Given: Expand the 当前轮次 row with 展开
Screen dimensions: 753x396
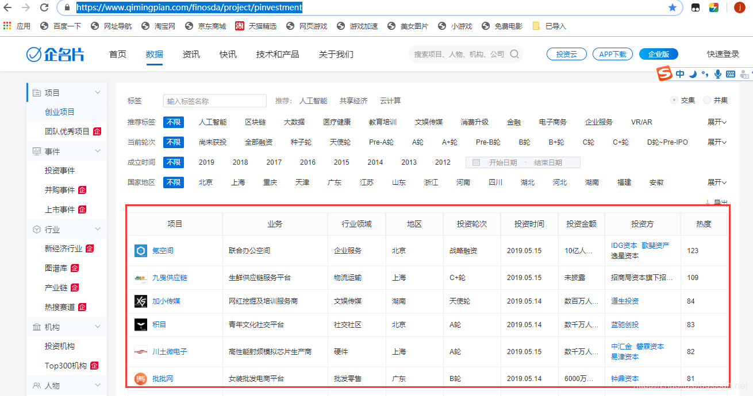Looking at the screenshot, I should tap(717, 142).
